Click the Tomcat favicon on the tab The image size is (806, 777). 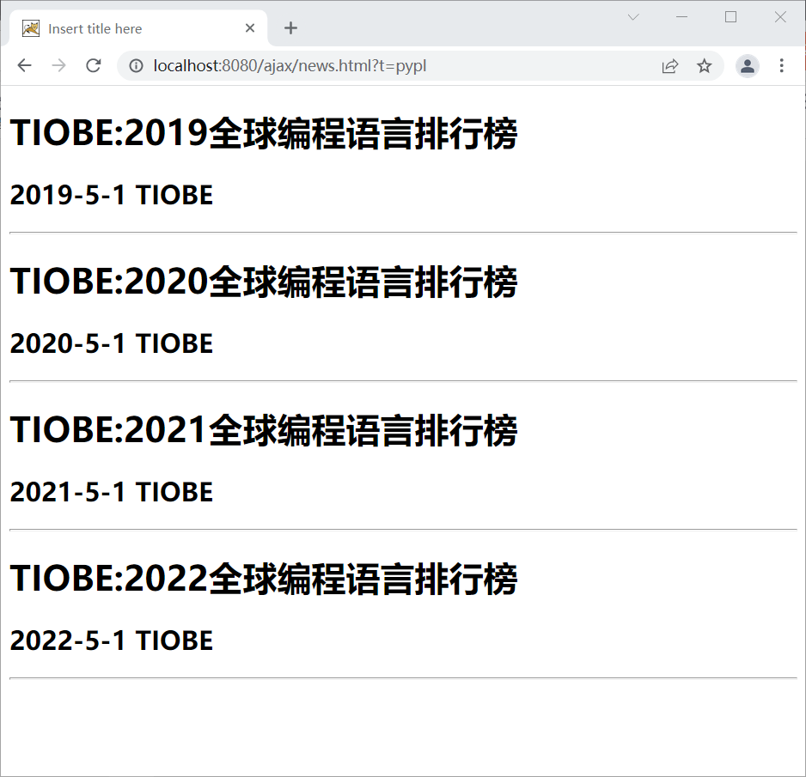coord(31,28)
